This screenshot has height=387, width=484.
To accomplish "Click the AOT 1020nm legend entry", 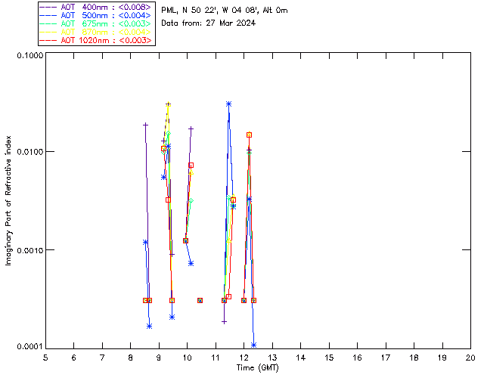I will click(x=97, y=40).
